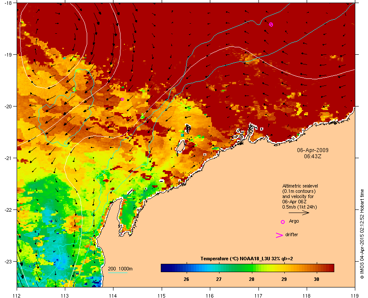Screen dimensions: 368x298
Task: Click the '28' colorbar tick label
Action: click(x=251, y=279)
